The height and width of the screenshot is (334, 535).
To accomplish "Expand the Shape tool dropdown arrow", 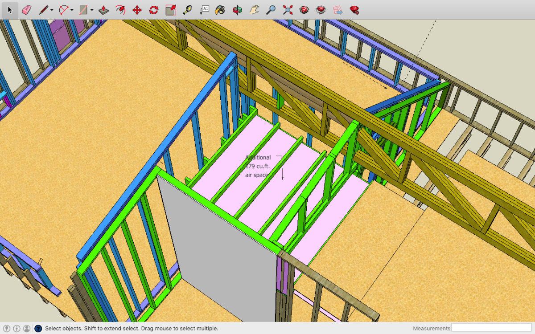I will (92, 10).
